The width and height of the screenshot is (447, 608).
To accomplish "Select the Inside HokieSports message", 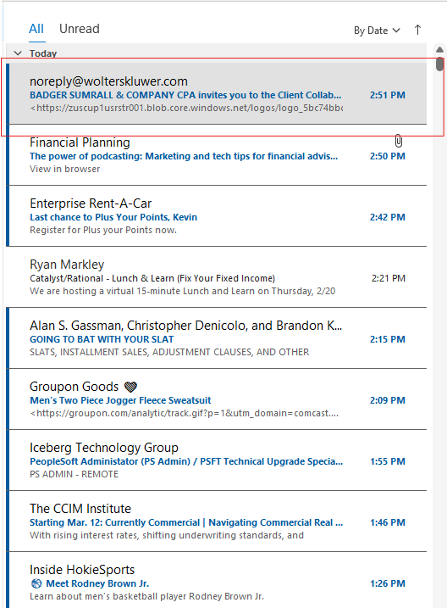I will pos(217,581).
